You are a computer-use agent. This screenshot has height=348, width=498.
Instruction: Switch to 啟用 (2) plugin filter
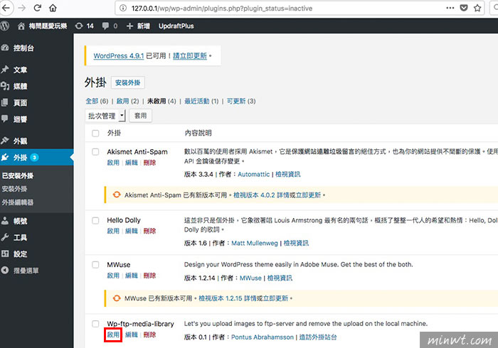[127, 101]
